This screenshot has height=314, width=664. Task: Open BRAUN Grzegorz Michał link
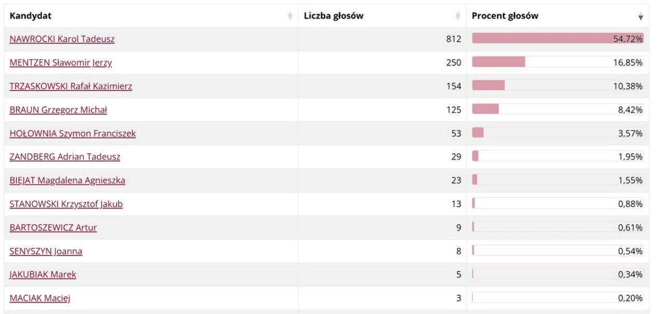58,110
